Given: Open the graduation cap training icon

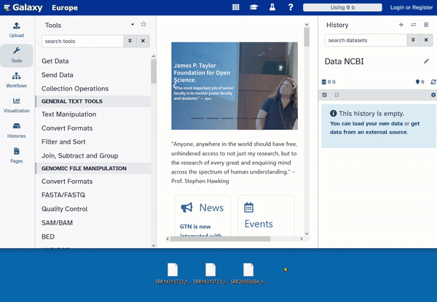Looking at the screenshot, I should [254, 7].
